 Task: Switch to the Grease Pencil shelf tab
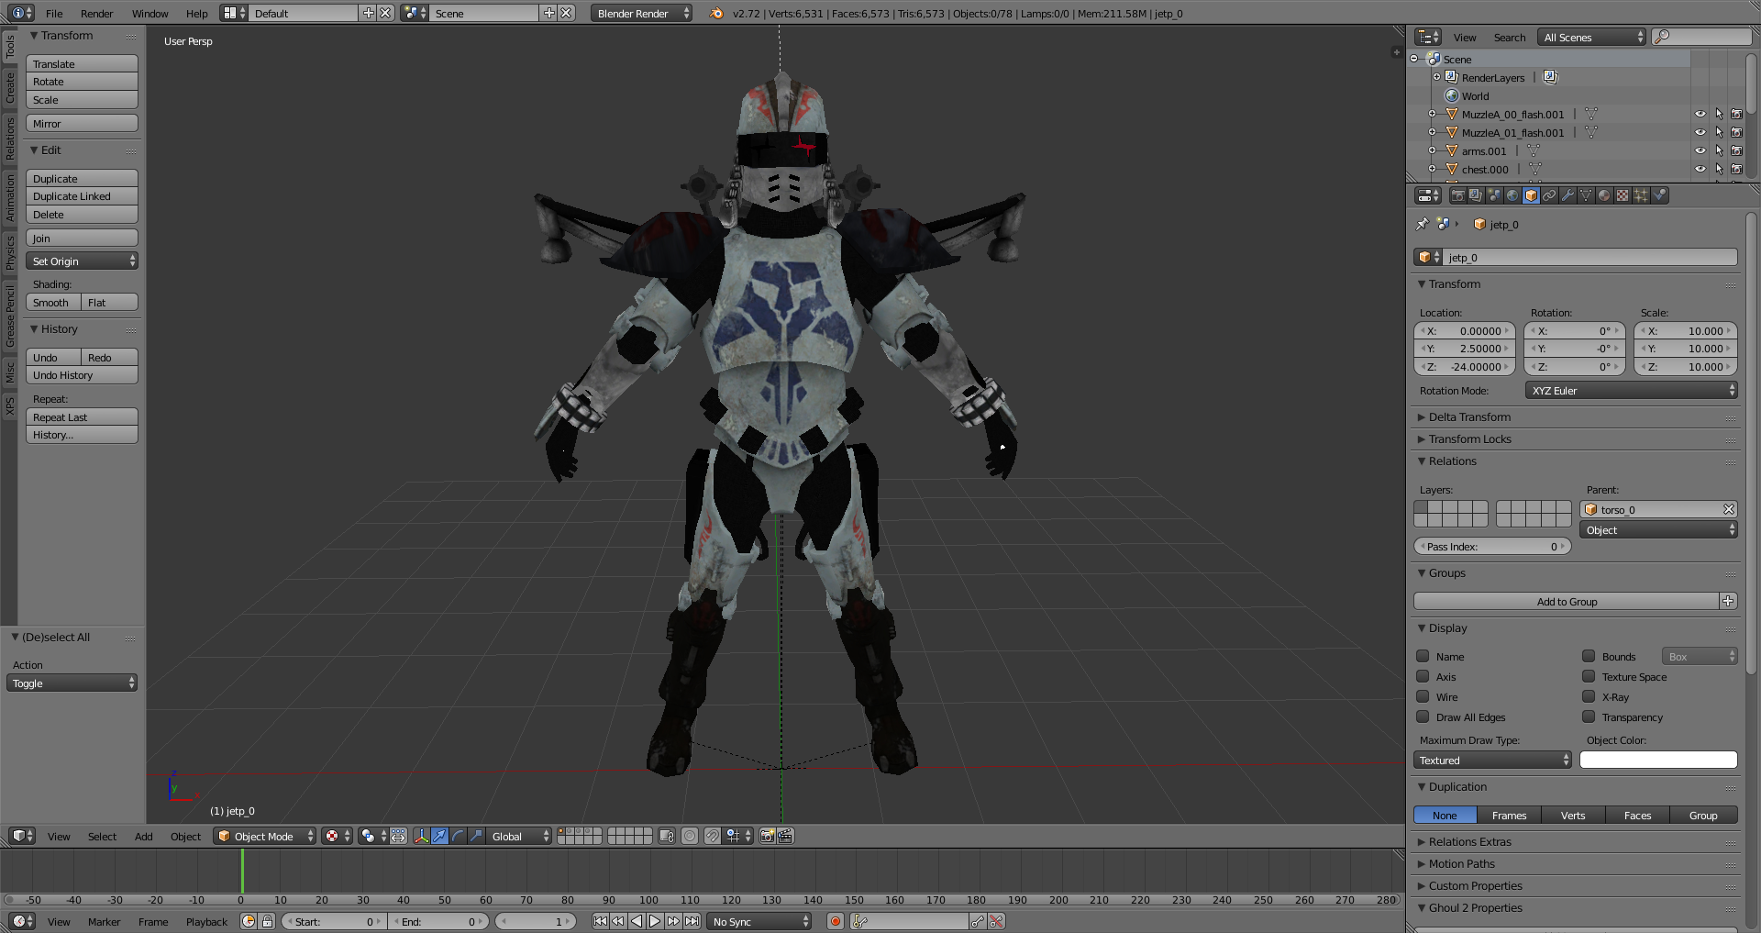(9, 316)
